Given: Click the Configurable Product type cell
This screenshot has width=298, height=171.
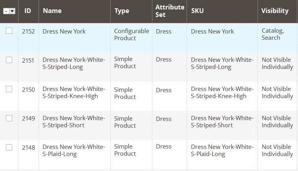Looking at the screenshot, I should tap(131, 34).
